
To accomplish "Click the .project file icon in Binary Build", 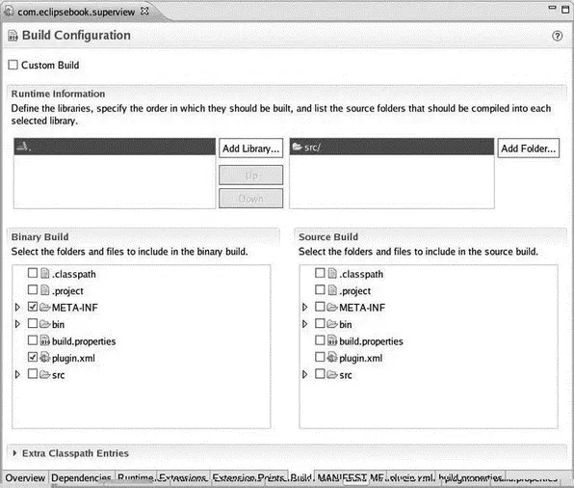I will (x=45, y=290).
